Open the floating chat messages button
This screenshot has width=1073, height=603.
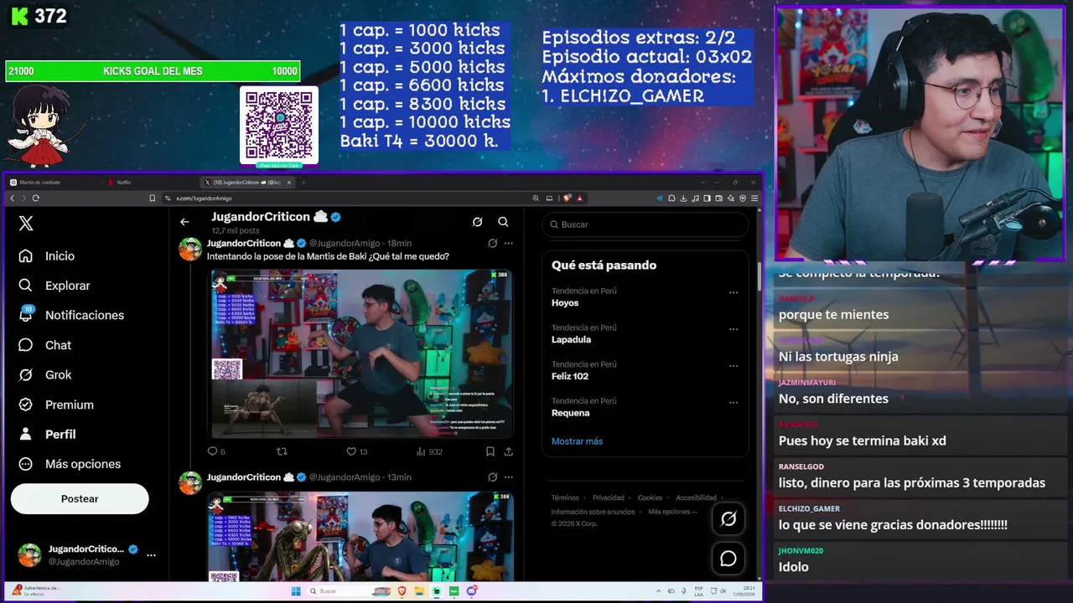coord(728,558)
